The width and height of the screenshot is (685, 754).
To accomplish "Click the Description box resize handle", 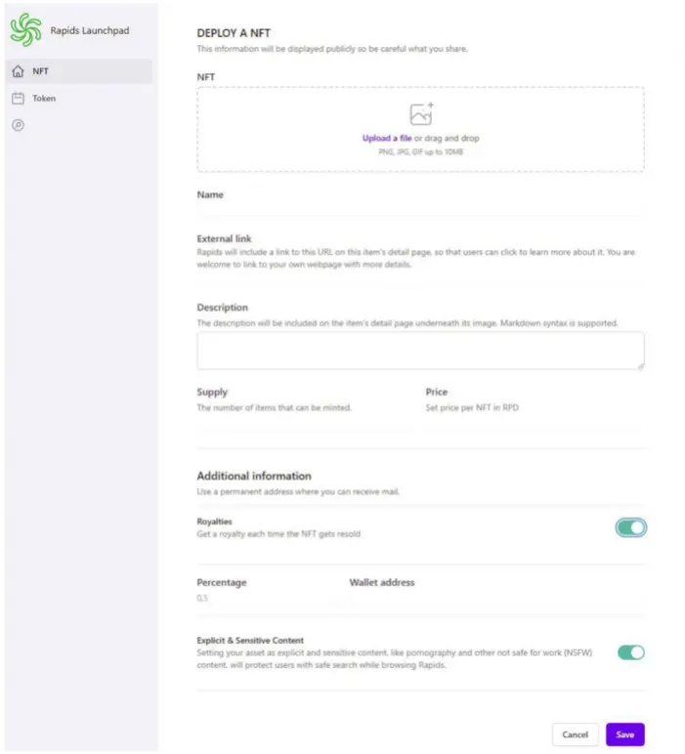I will [x=641, y=366].
